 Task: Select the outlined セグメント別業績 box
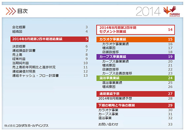[135, 30]
